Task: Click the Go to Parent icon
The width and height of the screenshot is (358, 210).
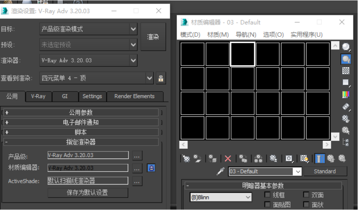Action: 331,158
